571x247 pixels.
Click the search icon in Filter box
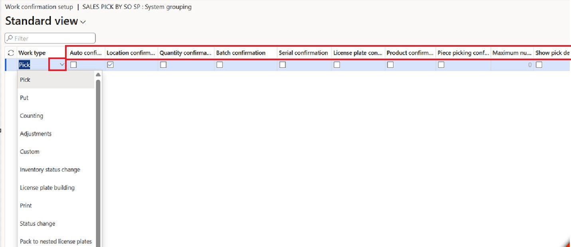coord(10,38)
